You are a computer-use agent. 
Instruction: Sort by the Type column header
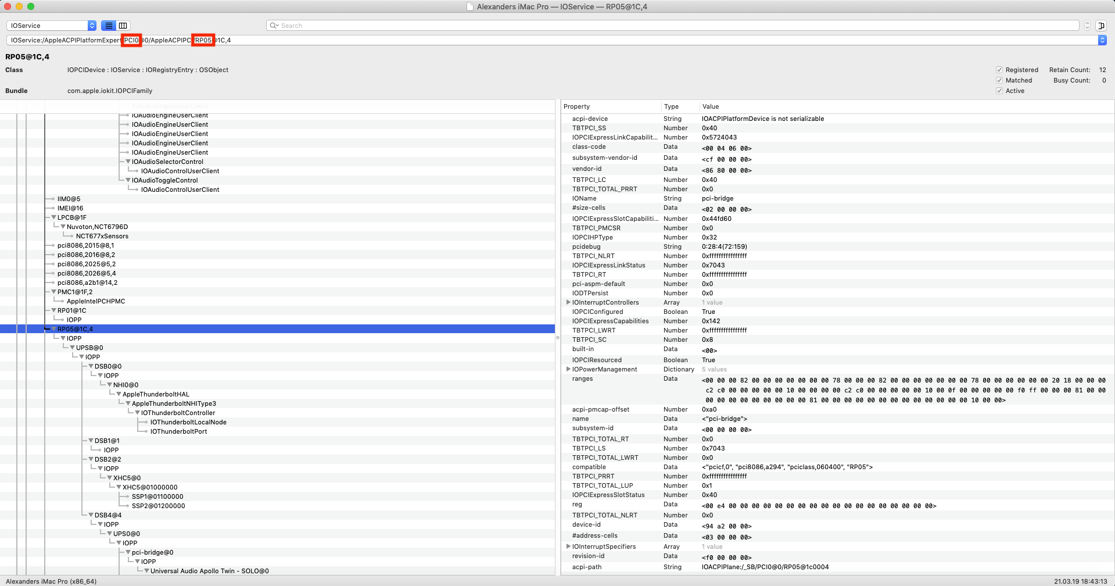pyautogui.click(x=680, y=106)
